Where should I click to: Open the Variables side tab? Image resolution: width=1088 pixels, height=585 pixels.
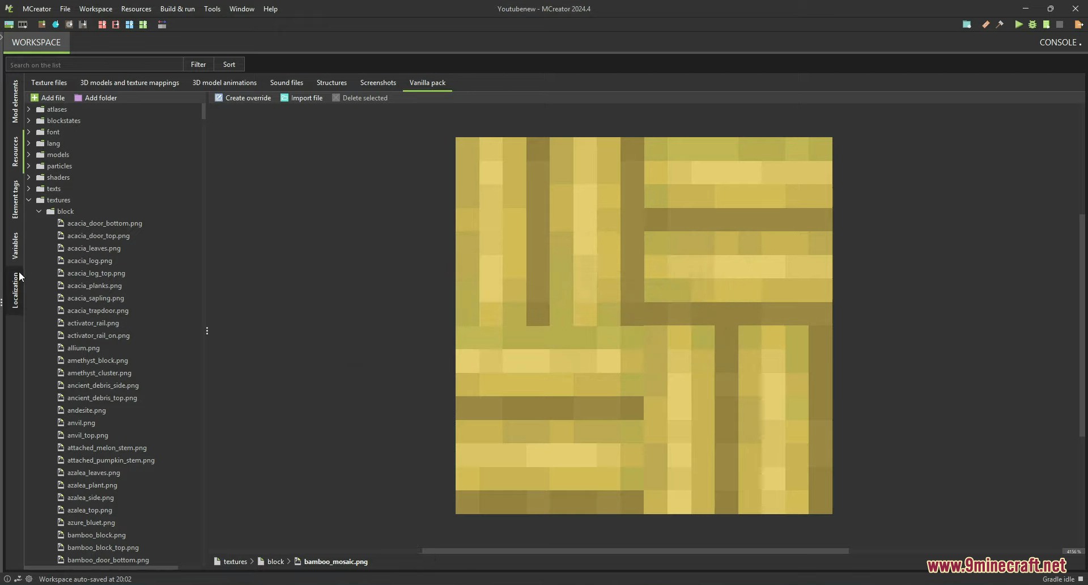click(x=15, y=245)
